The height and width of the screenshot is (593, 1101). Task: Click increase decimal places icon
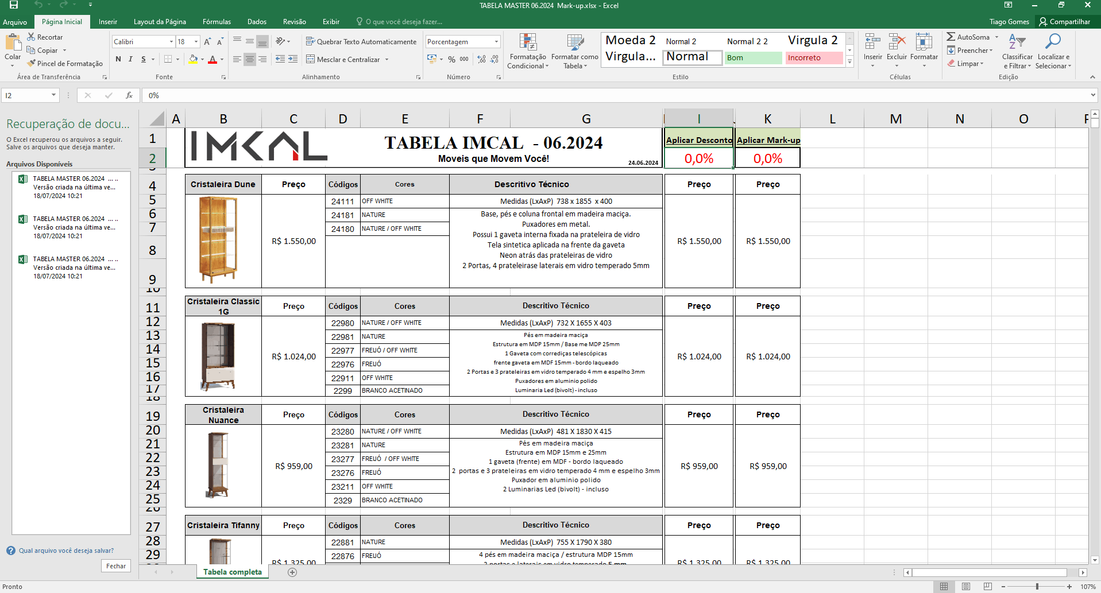click(481, 59)
